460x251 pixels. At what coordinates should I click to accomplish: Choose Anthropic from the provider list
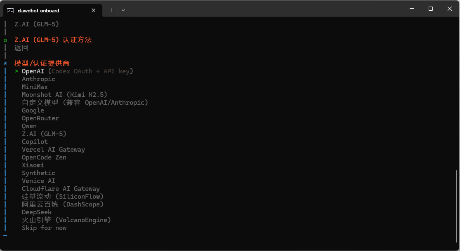[x=38, y=79]
